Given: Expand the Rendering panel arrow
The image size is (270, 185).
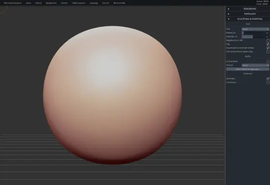Looking at the screenshot, I should [x=228, y=9].
